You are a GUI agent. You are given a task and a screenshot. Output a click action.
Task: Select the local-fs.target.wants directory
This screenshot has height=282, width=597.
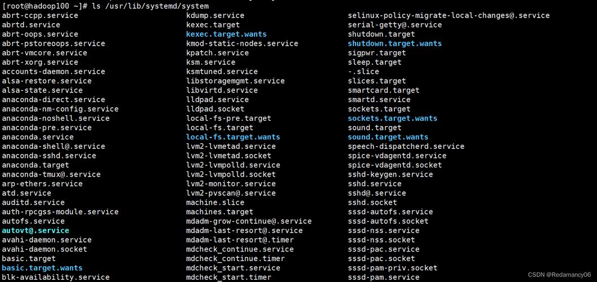pos(233,137)
